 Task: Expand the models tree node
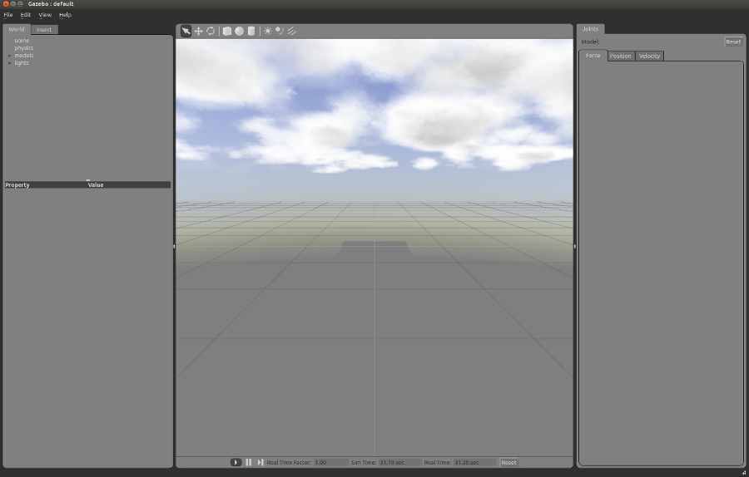click(10, 56)
